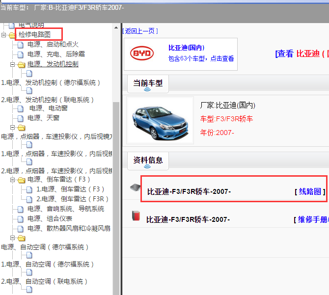Open the 检修电路图 folder icon

click(12, 35)
